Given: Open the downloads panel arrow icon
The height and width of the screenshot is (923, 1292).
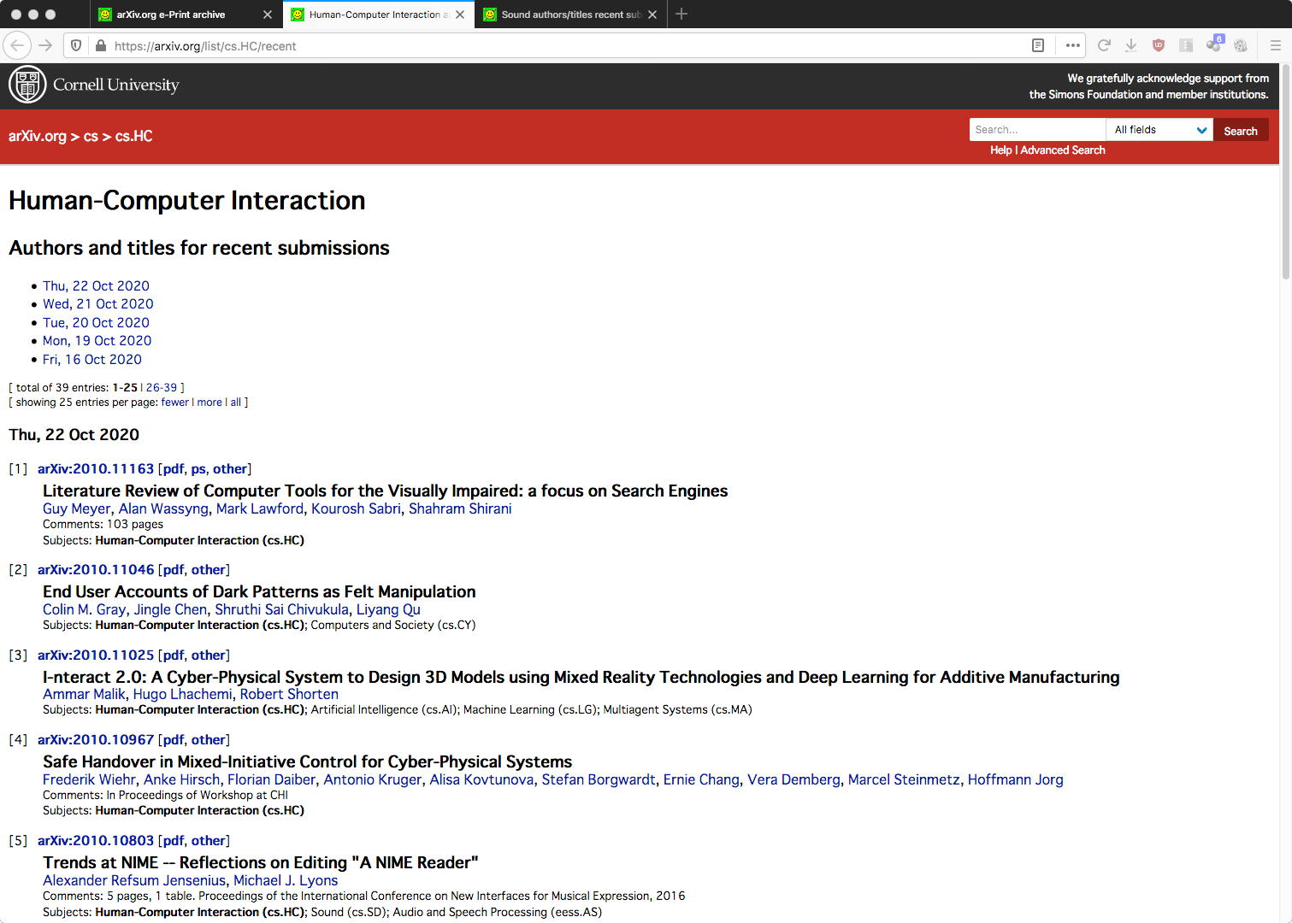Looking at the screenshot, I should (1130, 45).
